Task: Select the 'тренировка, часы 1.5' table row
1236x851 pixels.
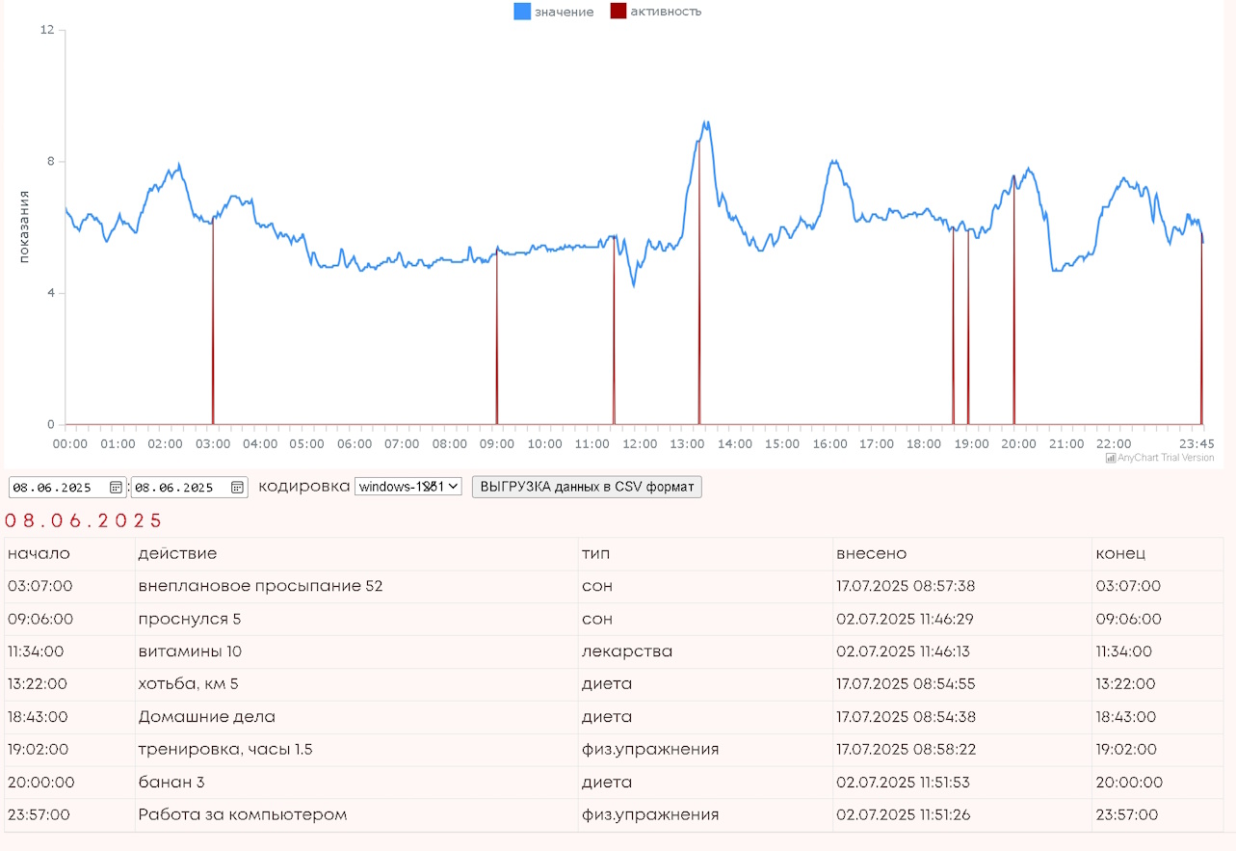Action: [x=225, y=749]
